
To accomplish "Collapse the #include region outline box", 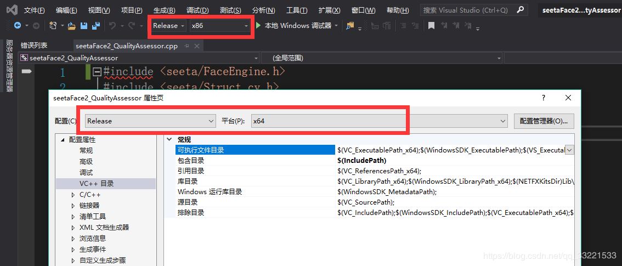I will click(97, 72).
